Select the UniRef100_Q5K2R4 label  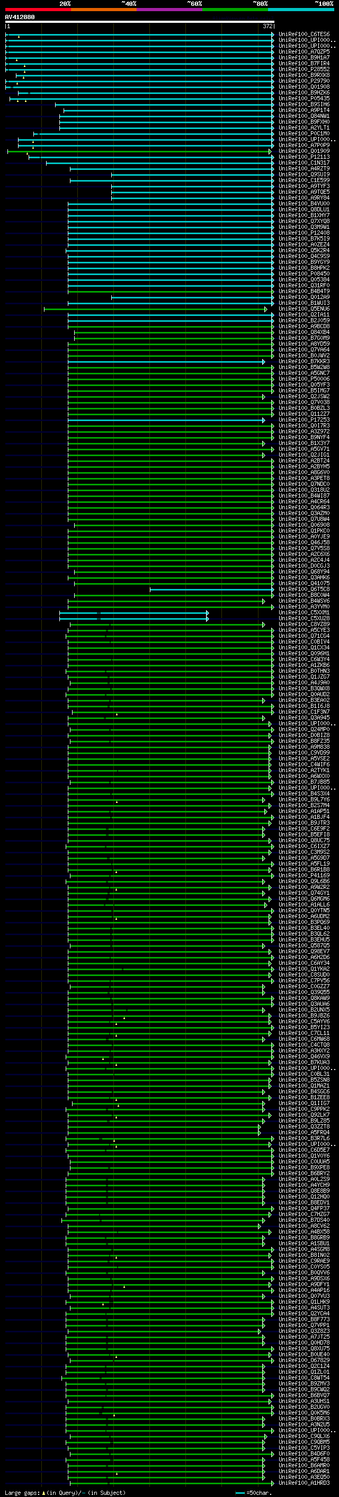tap(304, 251)
